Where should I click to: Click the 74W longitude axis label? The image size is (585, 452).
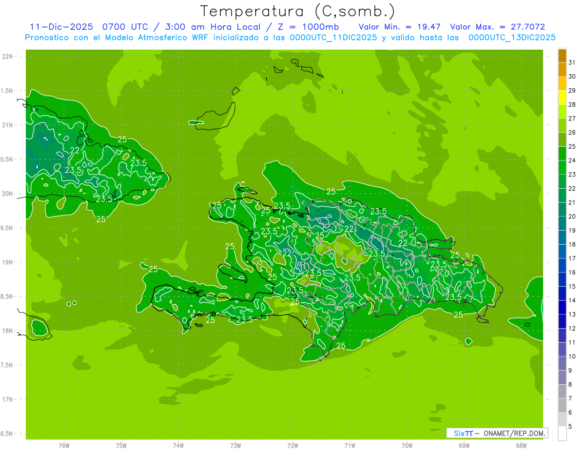pos(178,446)
